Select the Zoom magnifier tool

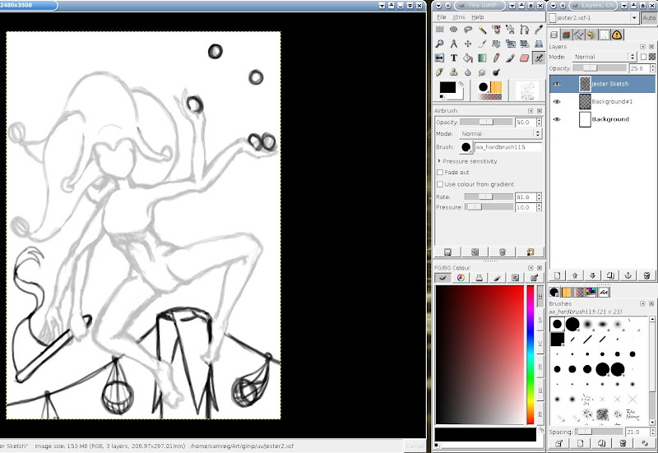pos(439,44)
